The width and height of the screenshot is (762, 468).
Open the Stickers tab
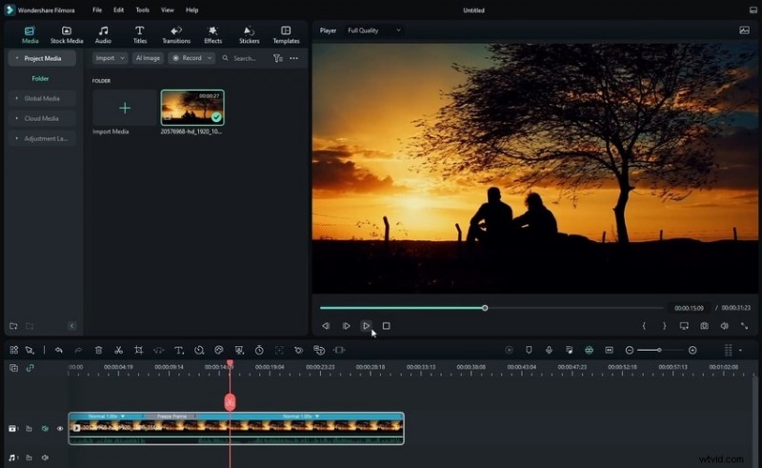pos(249,35)
